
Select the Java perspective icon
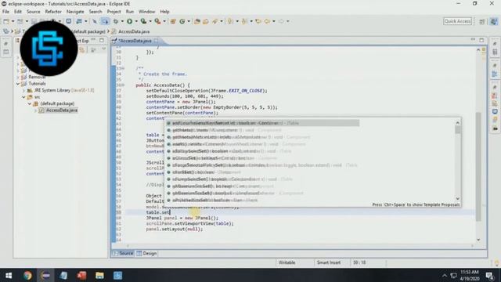pos(494,21)
